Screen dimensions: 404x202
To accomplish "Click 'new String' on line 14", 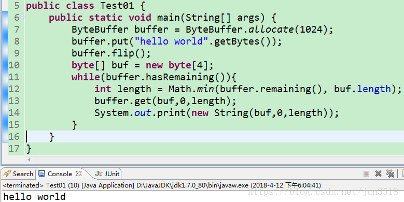I will coord(220,113).
